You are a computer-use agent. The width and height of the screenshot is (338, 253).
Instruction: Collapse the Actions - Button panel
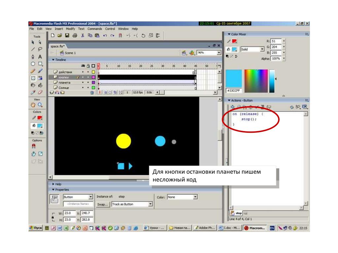pos(229,100)
